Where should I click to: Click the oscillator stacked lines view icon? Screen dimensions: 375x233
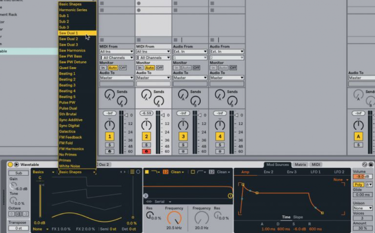[x=132, y=172]
